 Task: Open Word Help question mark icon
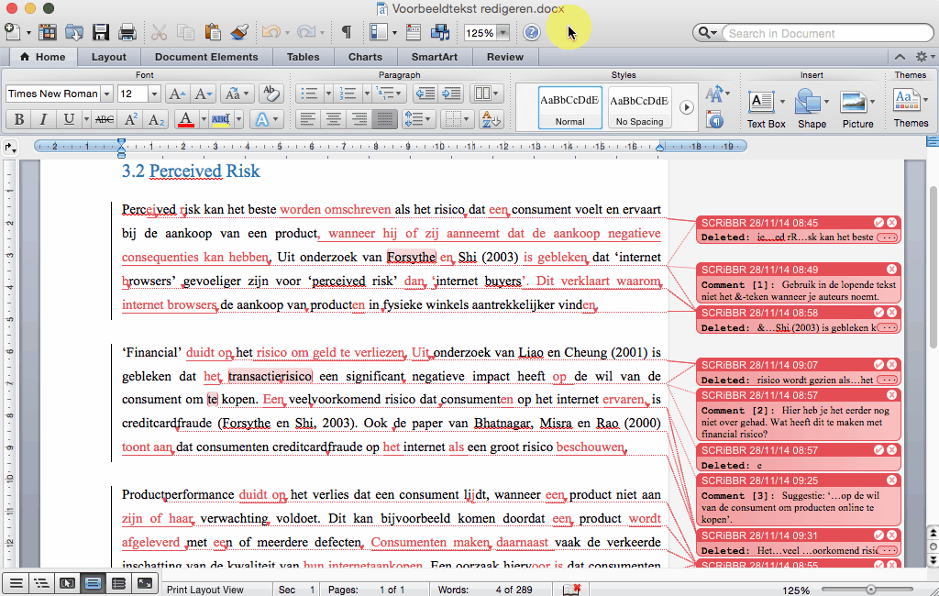(532, 33)
